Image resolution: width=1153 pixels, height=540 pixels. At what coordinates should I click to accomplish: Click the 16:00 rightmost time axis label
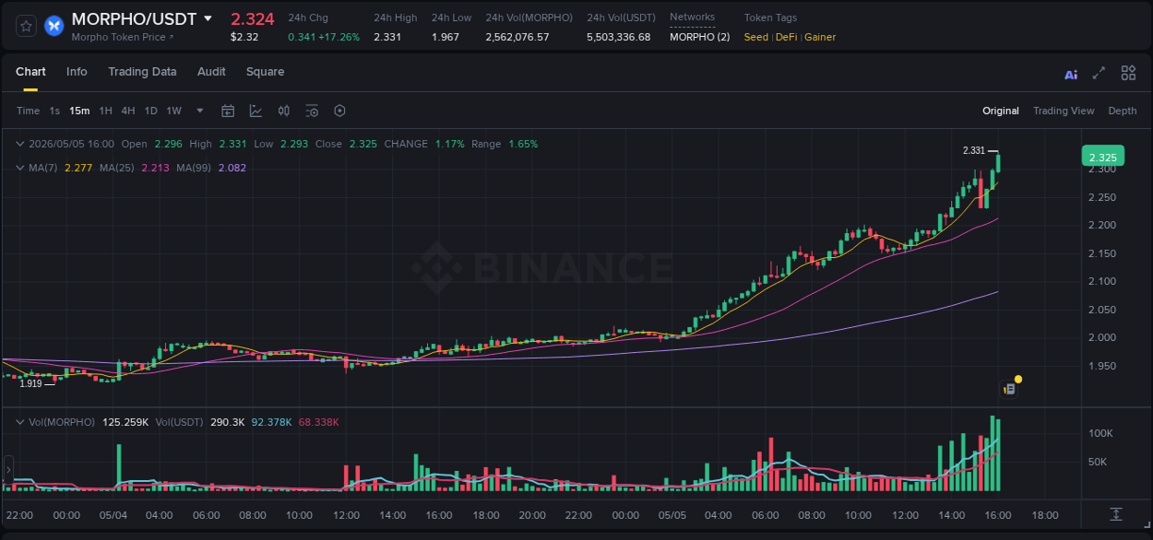click(998, 515)
